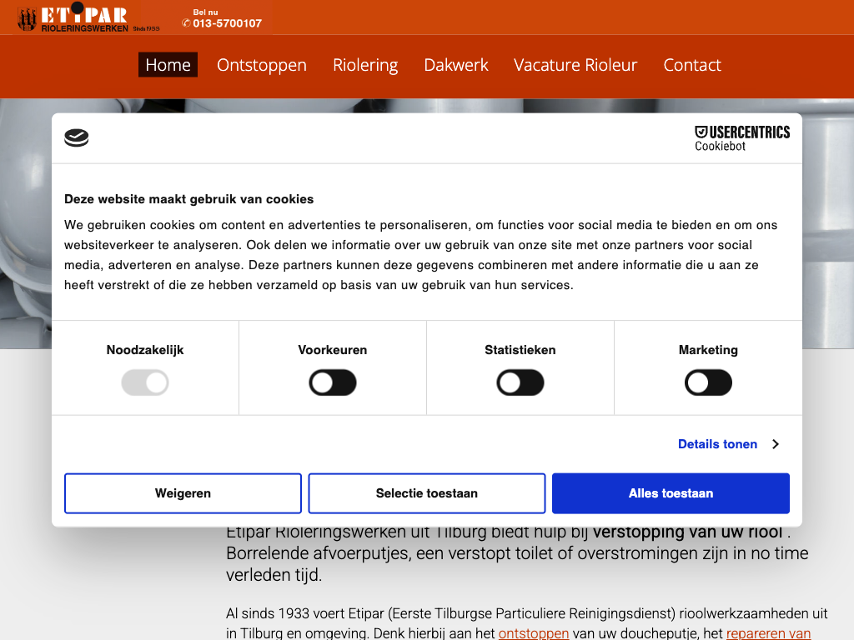Open the Contact menu item
The width and height of the screenshot is (854, 640).
pos(691,65)
